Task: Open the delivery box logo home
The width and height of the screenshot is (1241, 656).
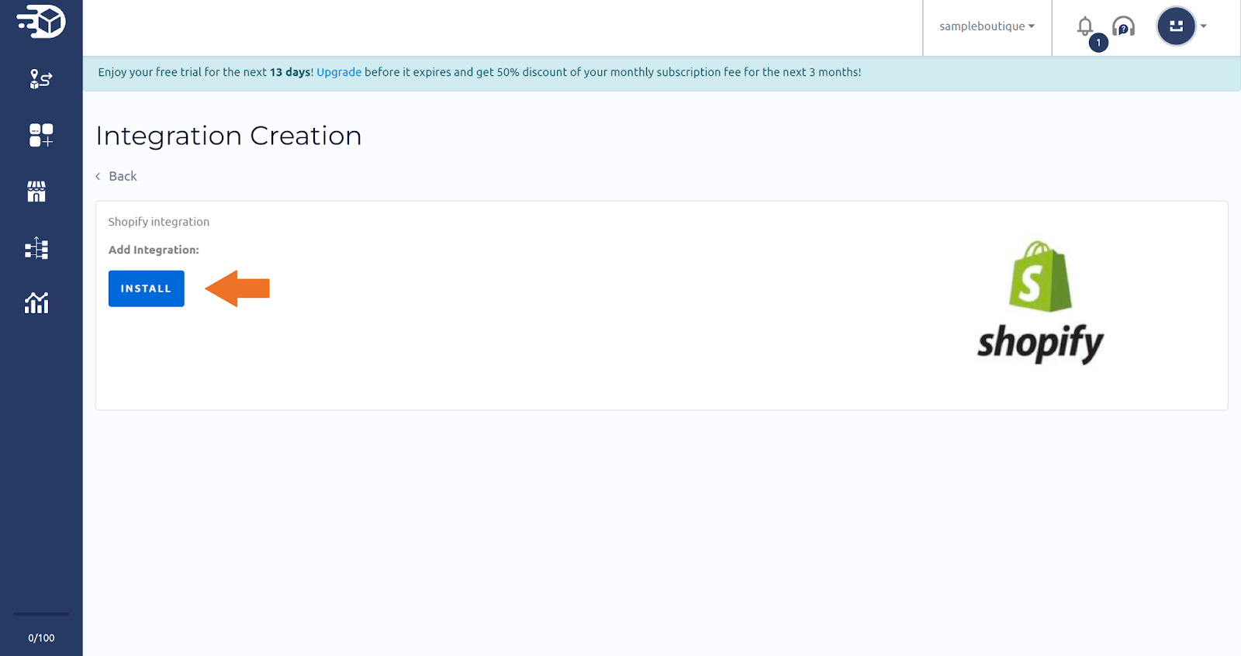Action: [41, 21]
